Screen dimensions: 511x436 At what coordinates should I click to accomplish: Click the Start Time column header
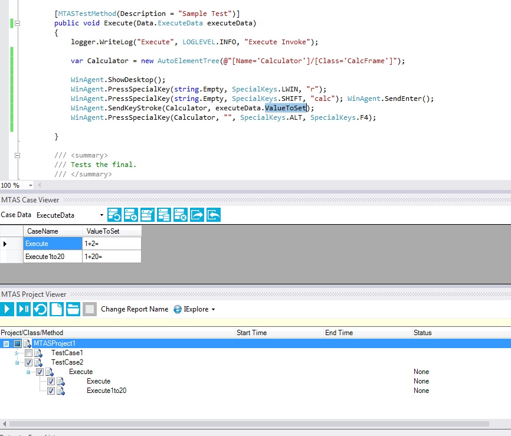click(279, 333)
